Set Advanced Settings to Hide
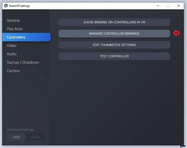 [16, 137]
